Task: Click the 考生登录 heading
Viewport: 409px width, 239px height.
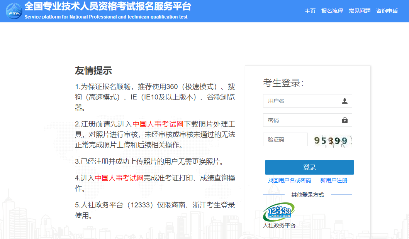Action: 283,82
